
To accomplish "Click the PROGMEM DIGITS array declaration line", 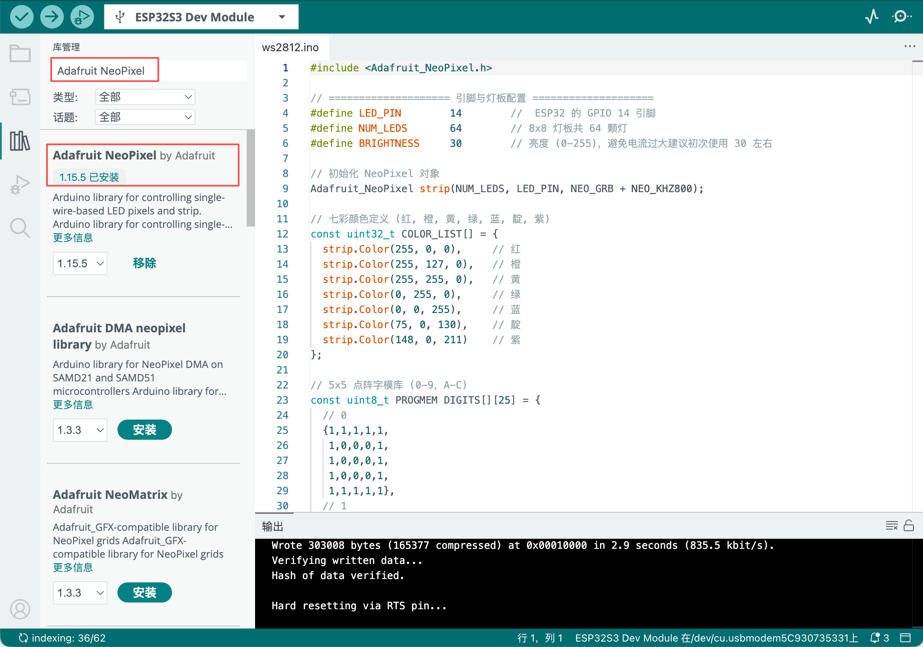I will [425, 400].
